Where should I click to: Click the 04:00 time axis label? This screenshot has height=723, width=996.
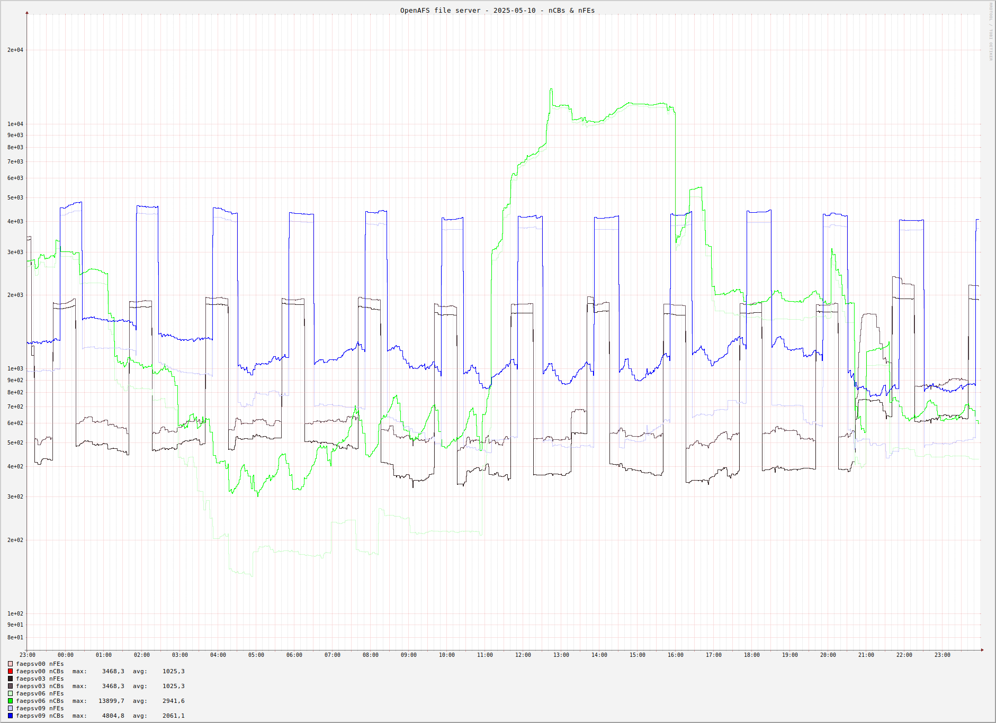(218, 655)
